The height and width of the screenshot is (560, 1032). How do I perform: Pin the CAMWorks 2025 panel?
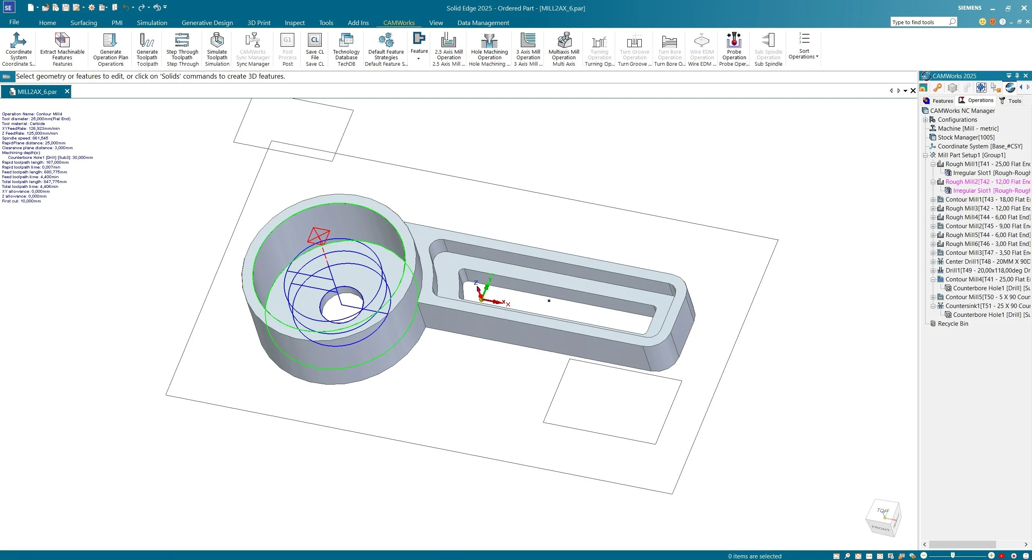1017,76
